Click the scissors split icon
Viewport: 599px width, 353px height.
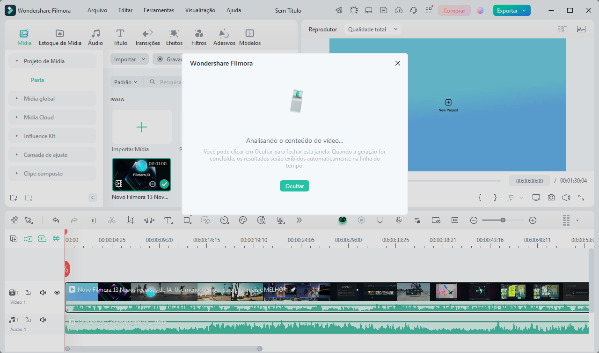[112, 220]
